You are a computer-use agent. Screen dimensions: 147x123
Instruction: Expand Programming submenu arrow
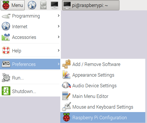tap(59, 16)
